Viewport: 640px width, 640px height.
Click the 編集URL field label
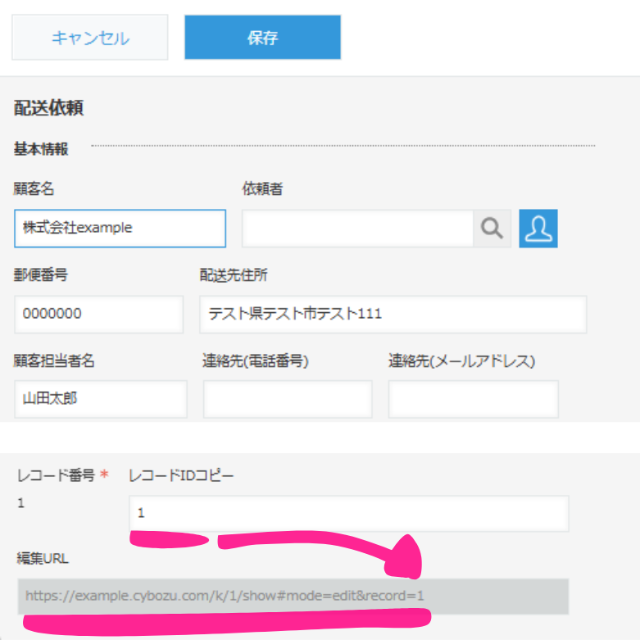tap(43, 558)
